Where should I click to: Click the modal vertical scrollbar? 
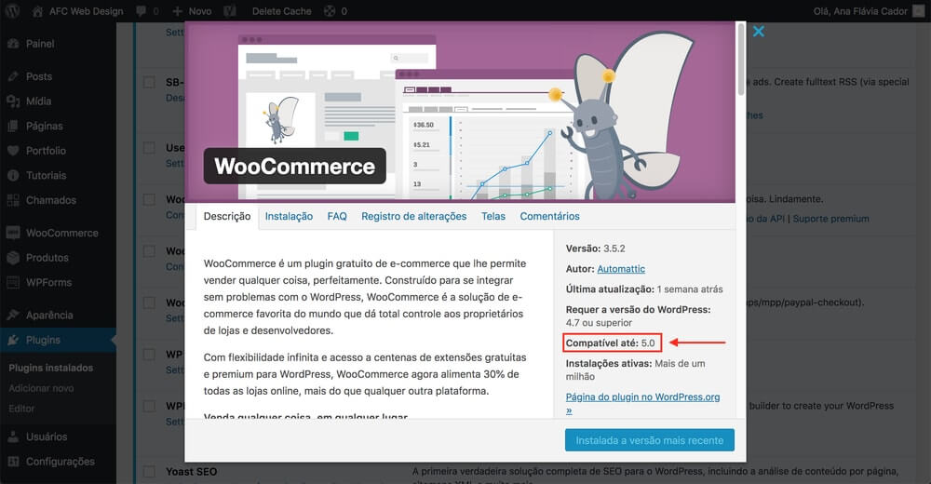click(x=740, y=60)
